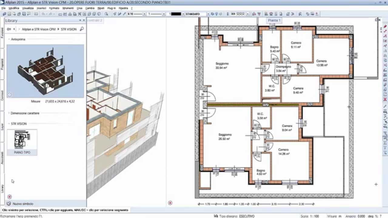Open the File menu
This screenshot has height=218, width=388.
[x=4, y=8]
